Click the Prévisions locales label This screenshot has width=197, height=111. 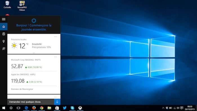click(19, 39)
